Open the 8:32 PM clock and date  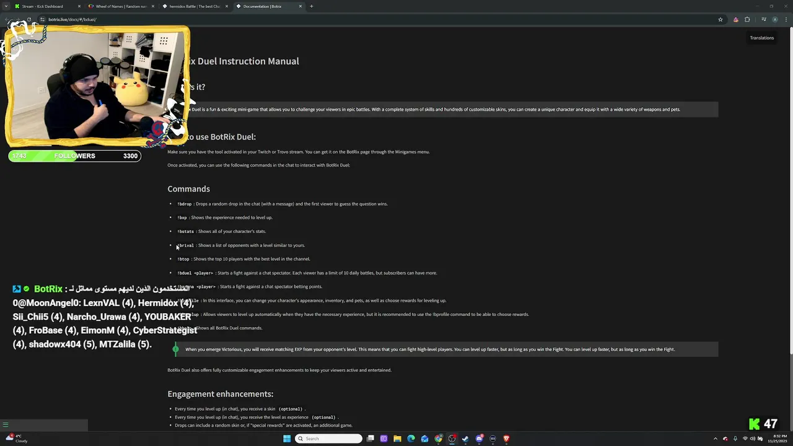[x=778, y=439]
